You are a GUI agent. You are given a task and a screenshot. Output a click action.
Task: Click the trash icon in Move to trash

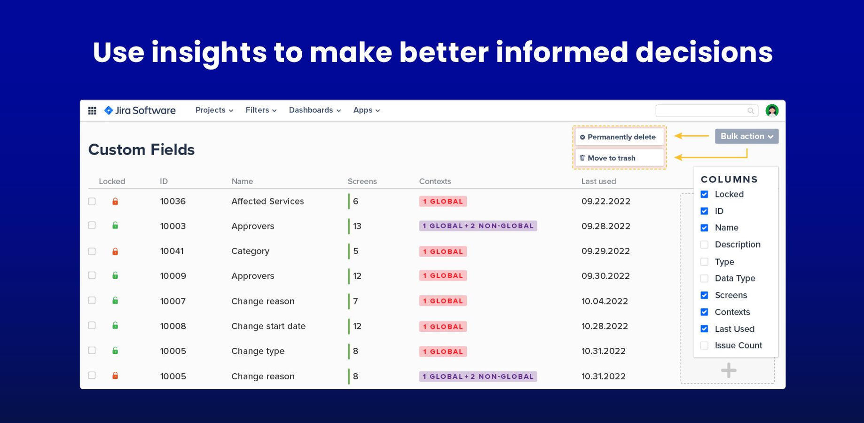click(582, 158)
